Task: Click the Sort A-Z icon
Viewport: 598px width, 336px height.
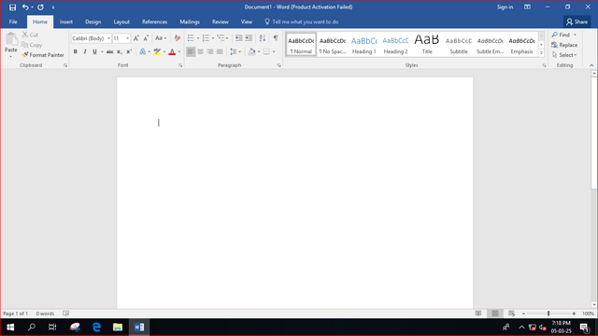Action: pos(263,37)
